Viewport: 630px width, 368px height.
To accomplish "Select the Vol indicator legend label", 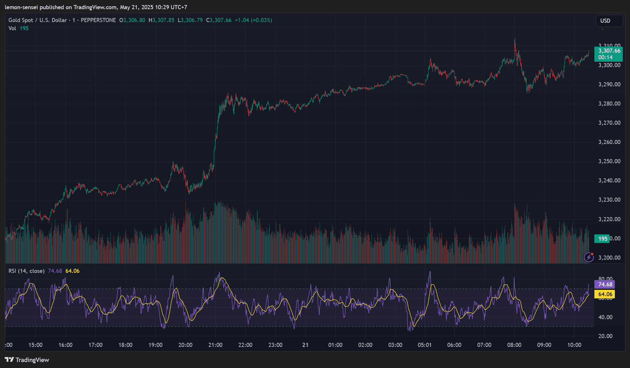I will click(12, 28).
